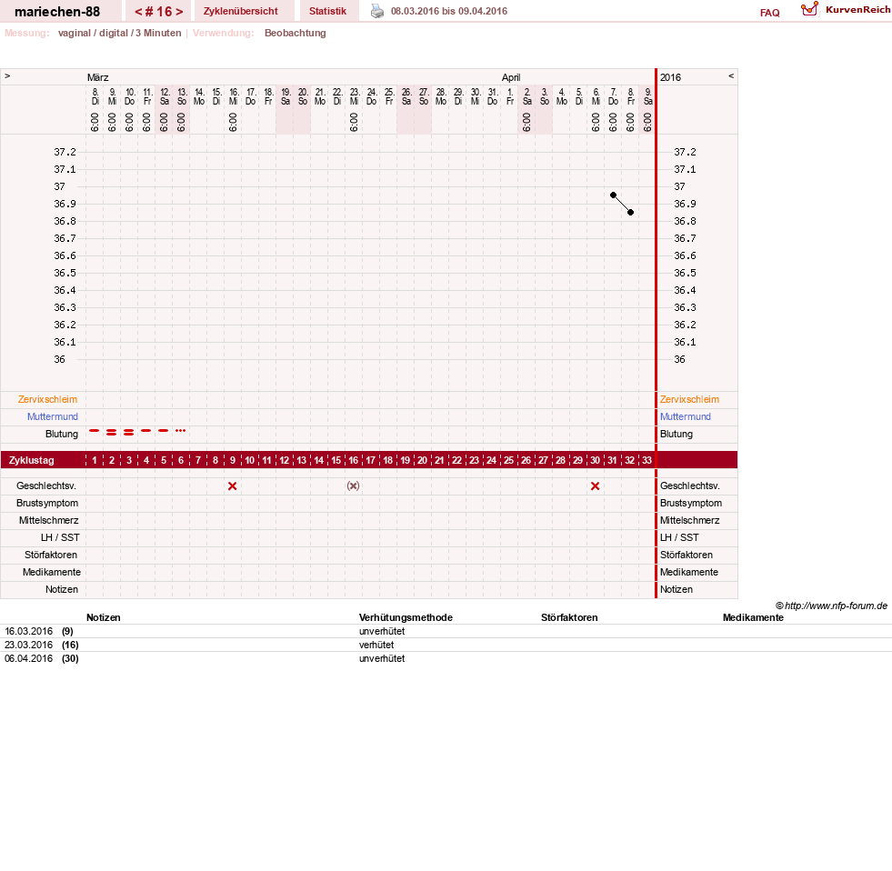Click the 23. Mi date header
The image size is (892, 871).
tap(354, 96)
